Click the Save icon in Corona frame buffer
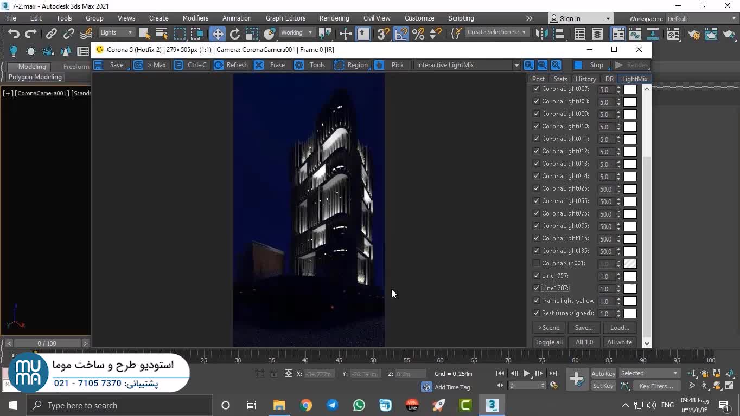 (99, 65)
